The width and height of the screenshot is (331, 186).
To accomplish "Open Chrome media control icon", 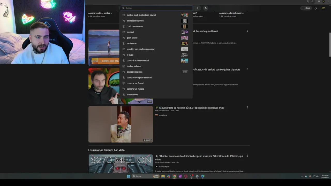I will tap(319, 1).
